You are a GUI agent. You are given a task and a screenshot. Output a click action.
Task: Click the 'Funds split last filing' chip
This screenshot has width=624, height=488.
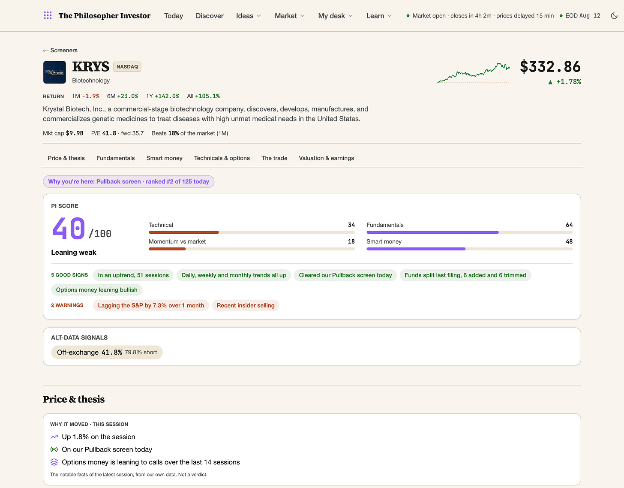(465, 275)
